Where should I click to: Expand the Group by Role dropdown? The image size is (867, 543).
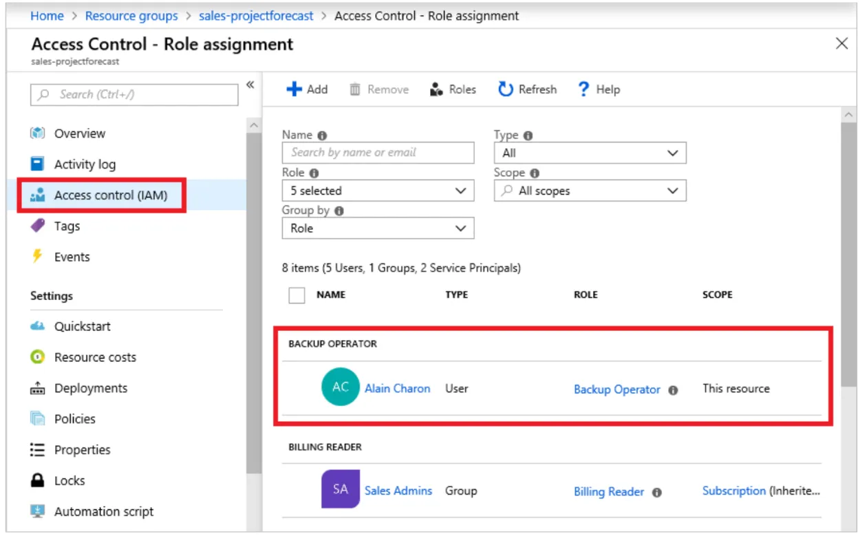(378, 228)
